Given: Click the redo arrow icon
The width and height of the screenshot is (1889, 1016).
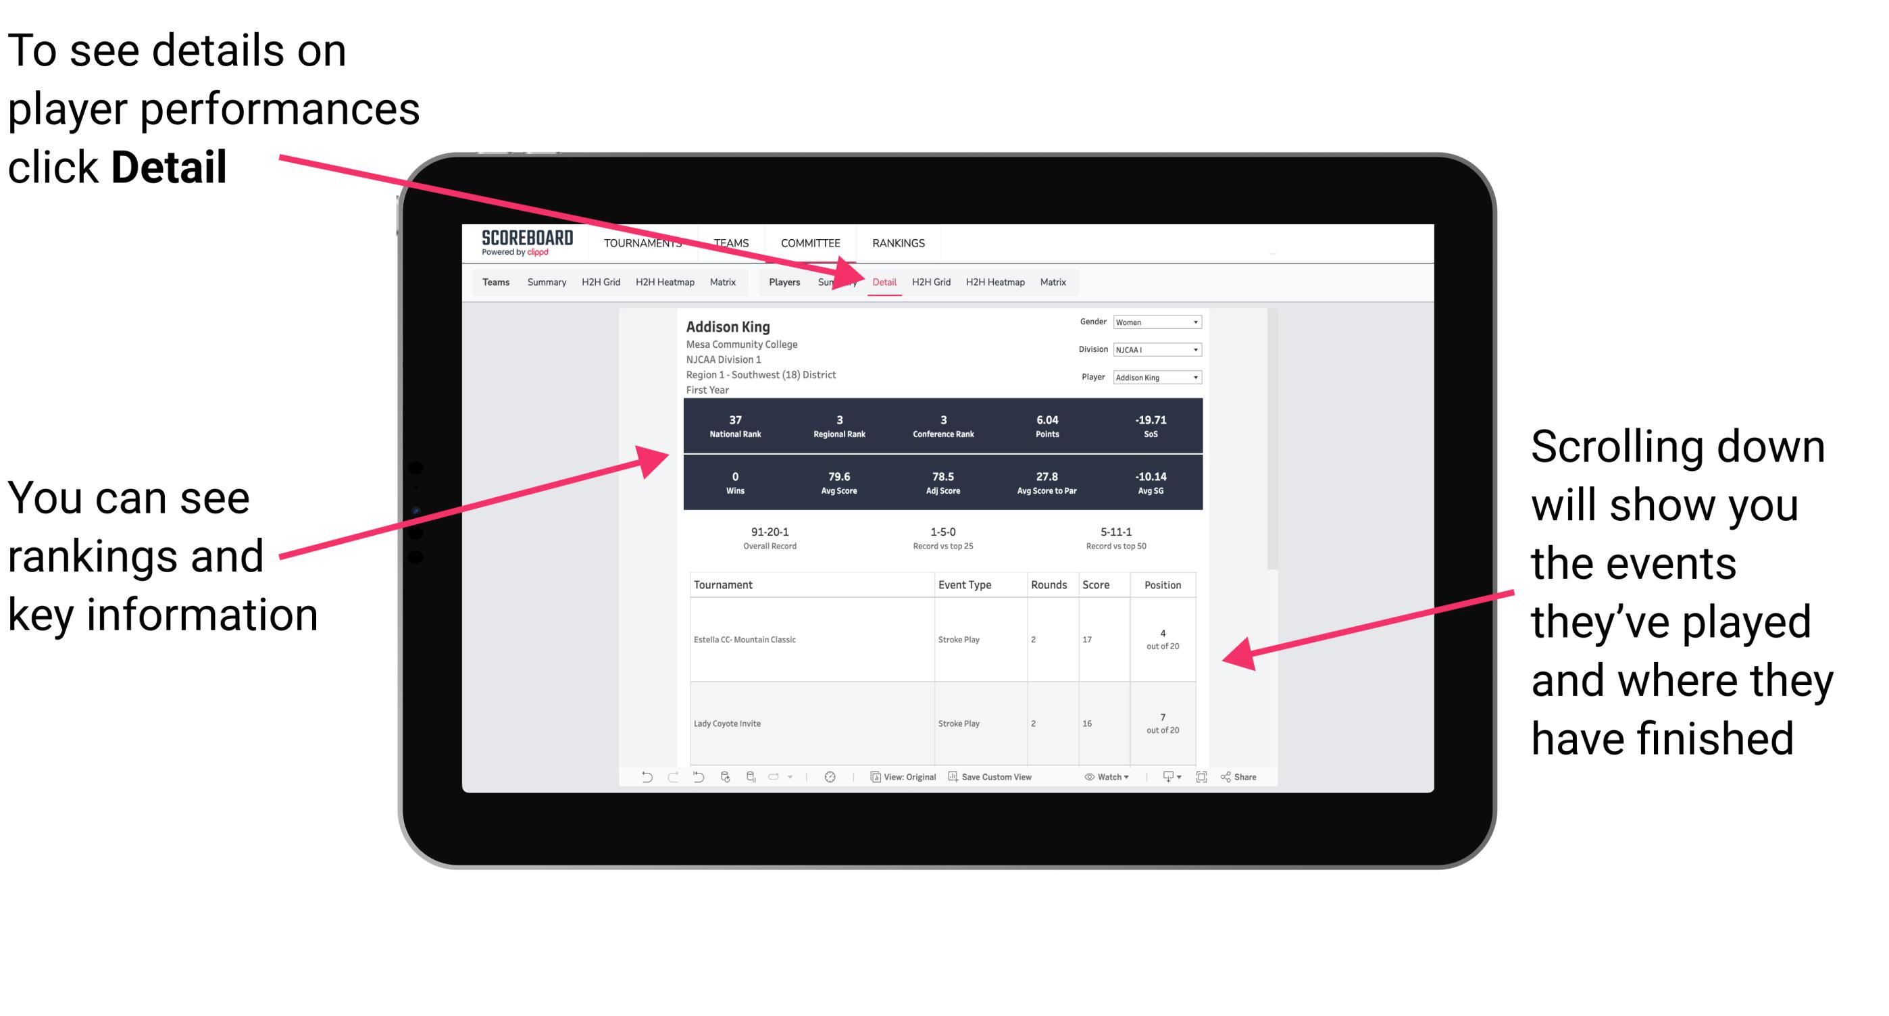Looking at the screenshot, I should click(x=663, y=782).
